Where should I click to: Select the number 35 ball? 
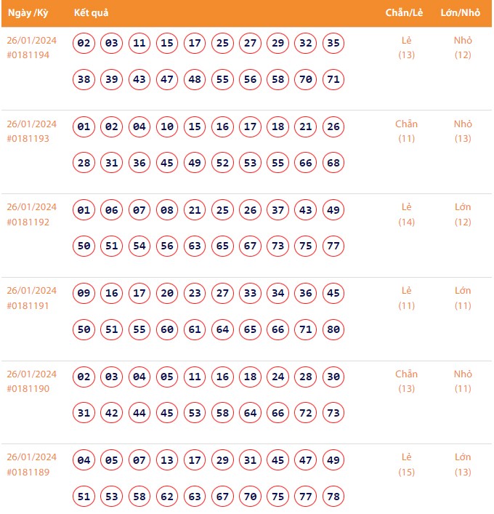[x=333, y=44]
